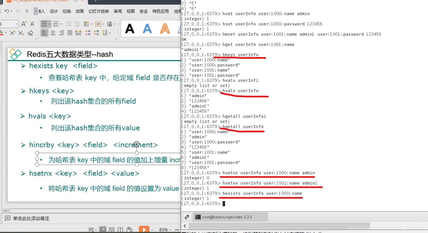Open the 设计 ribbon tab

click(x=54, y=11)
